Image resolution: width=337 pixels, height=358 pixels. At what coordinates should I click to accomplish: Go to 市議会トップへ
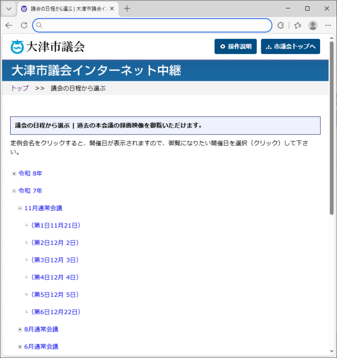tap(290, 47)
